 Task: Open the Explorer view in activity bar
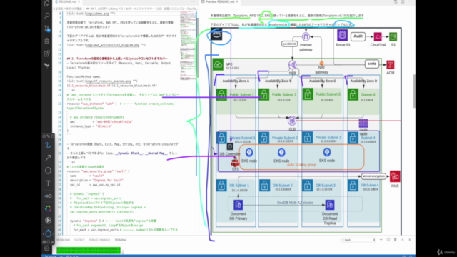[x=47, y=4]
